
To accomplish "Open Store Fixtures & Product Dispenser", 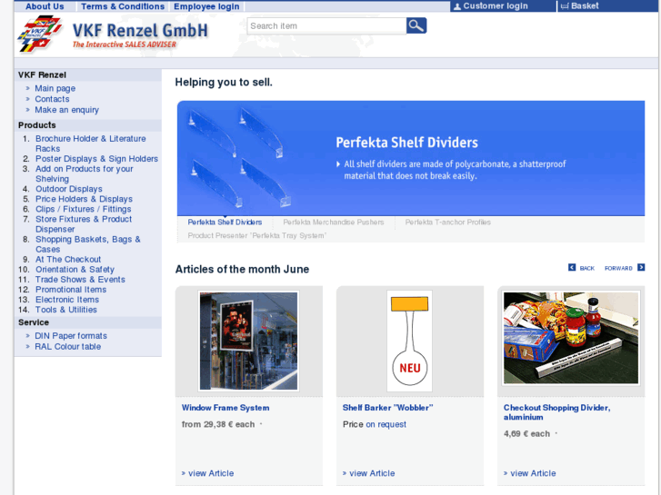I will point(84,224).
